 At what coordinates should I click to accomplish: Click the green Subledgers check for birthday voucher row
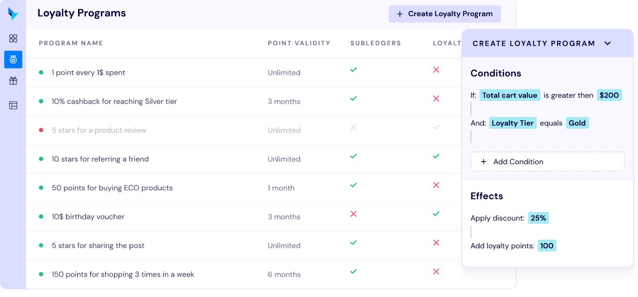[x=353, y=214]
